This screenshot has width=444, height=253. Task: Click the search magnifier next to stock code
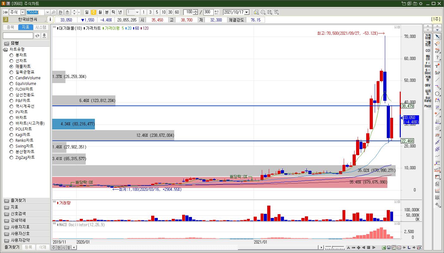53,12
